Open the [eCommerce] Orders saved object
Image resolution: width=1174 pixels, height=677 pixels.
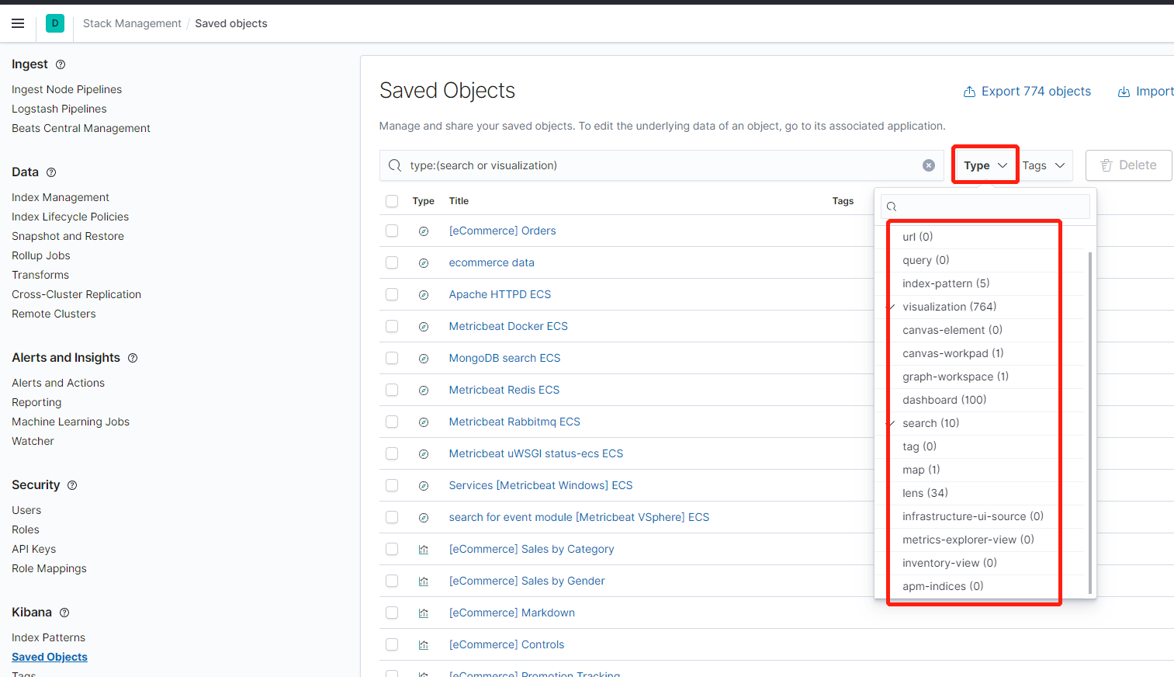502,231
